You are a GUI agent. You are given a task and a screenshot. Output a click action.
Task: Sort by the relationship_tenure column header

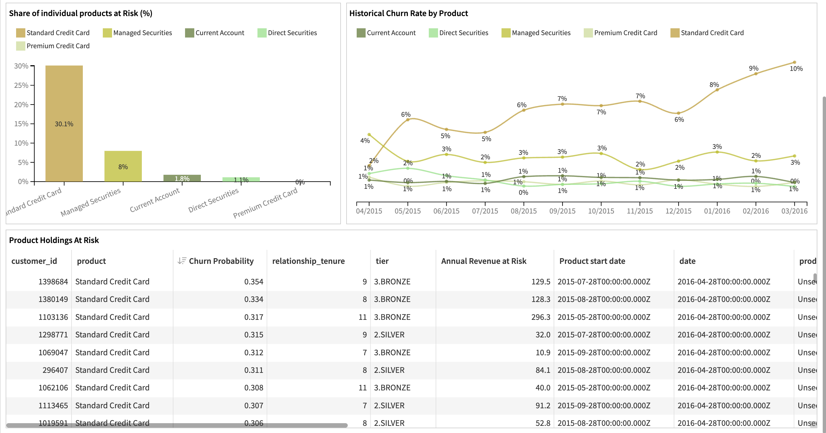(308, 261)
